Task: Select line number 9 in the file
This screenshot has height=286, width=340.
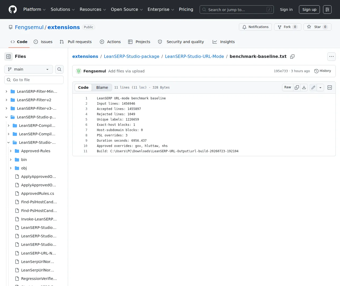Action: pyautogui.click(x=86, y=141)
